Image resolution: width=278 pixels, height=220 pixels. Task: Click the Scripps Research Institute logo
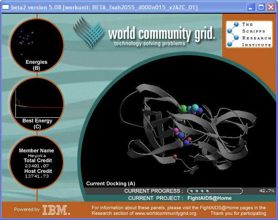(249, 35)
